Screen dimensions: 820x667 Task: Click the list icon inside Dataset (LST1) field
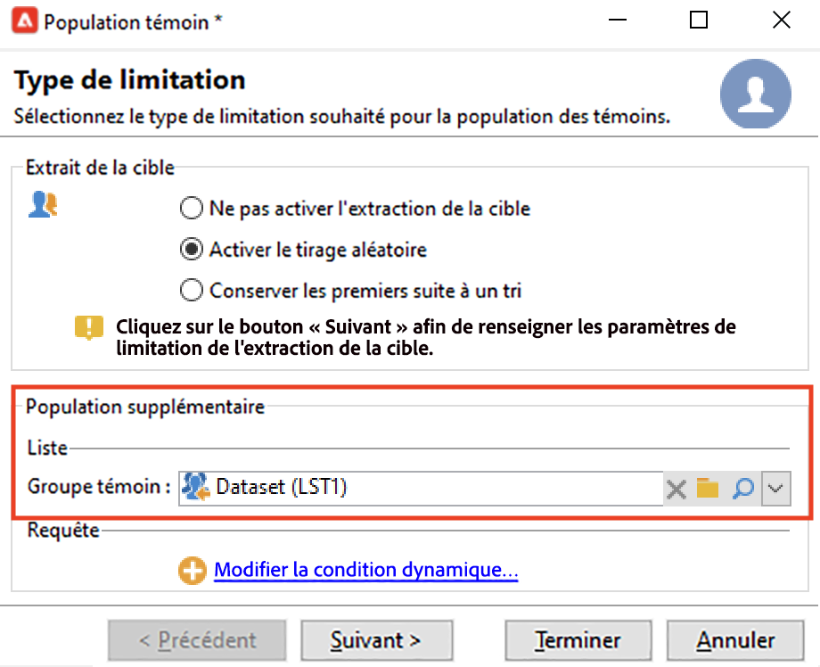pos(196,488)
